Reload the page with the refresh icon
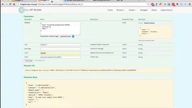Image resolution: width=192 pixels, height=108 pixels. (x=10, y=4)
